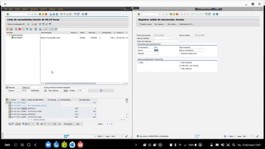Click padlock icon in goods issue status bar
This screenshot has height=149, width=265.
coord(258,136)
